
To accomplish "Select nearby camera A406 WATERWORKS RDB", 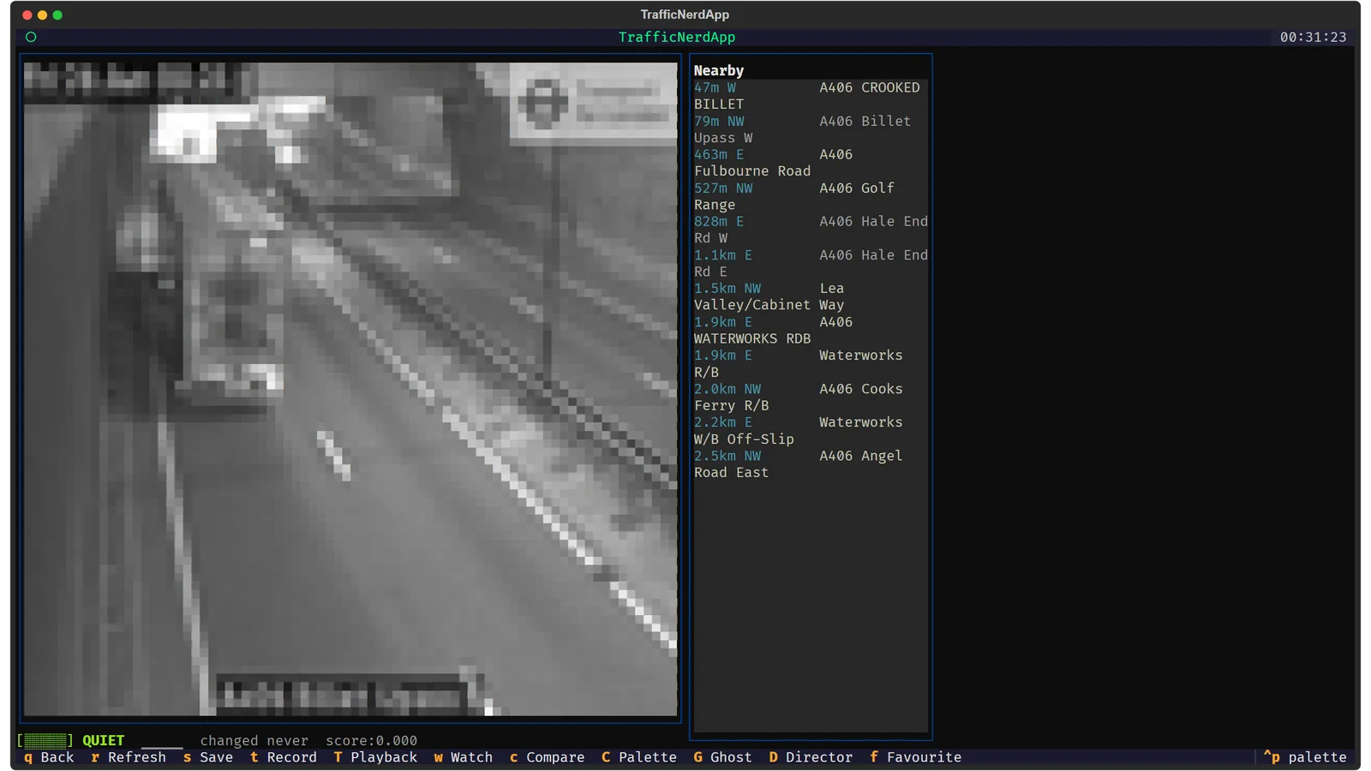I will tap(811, 330).
